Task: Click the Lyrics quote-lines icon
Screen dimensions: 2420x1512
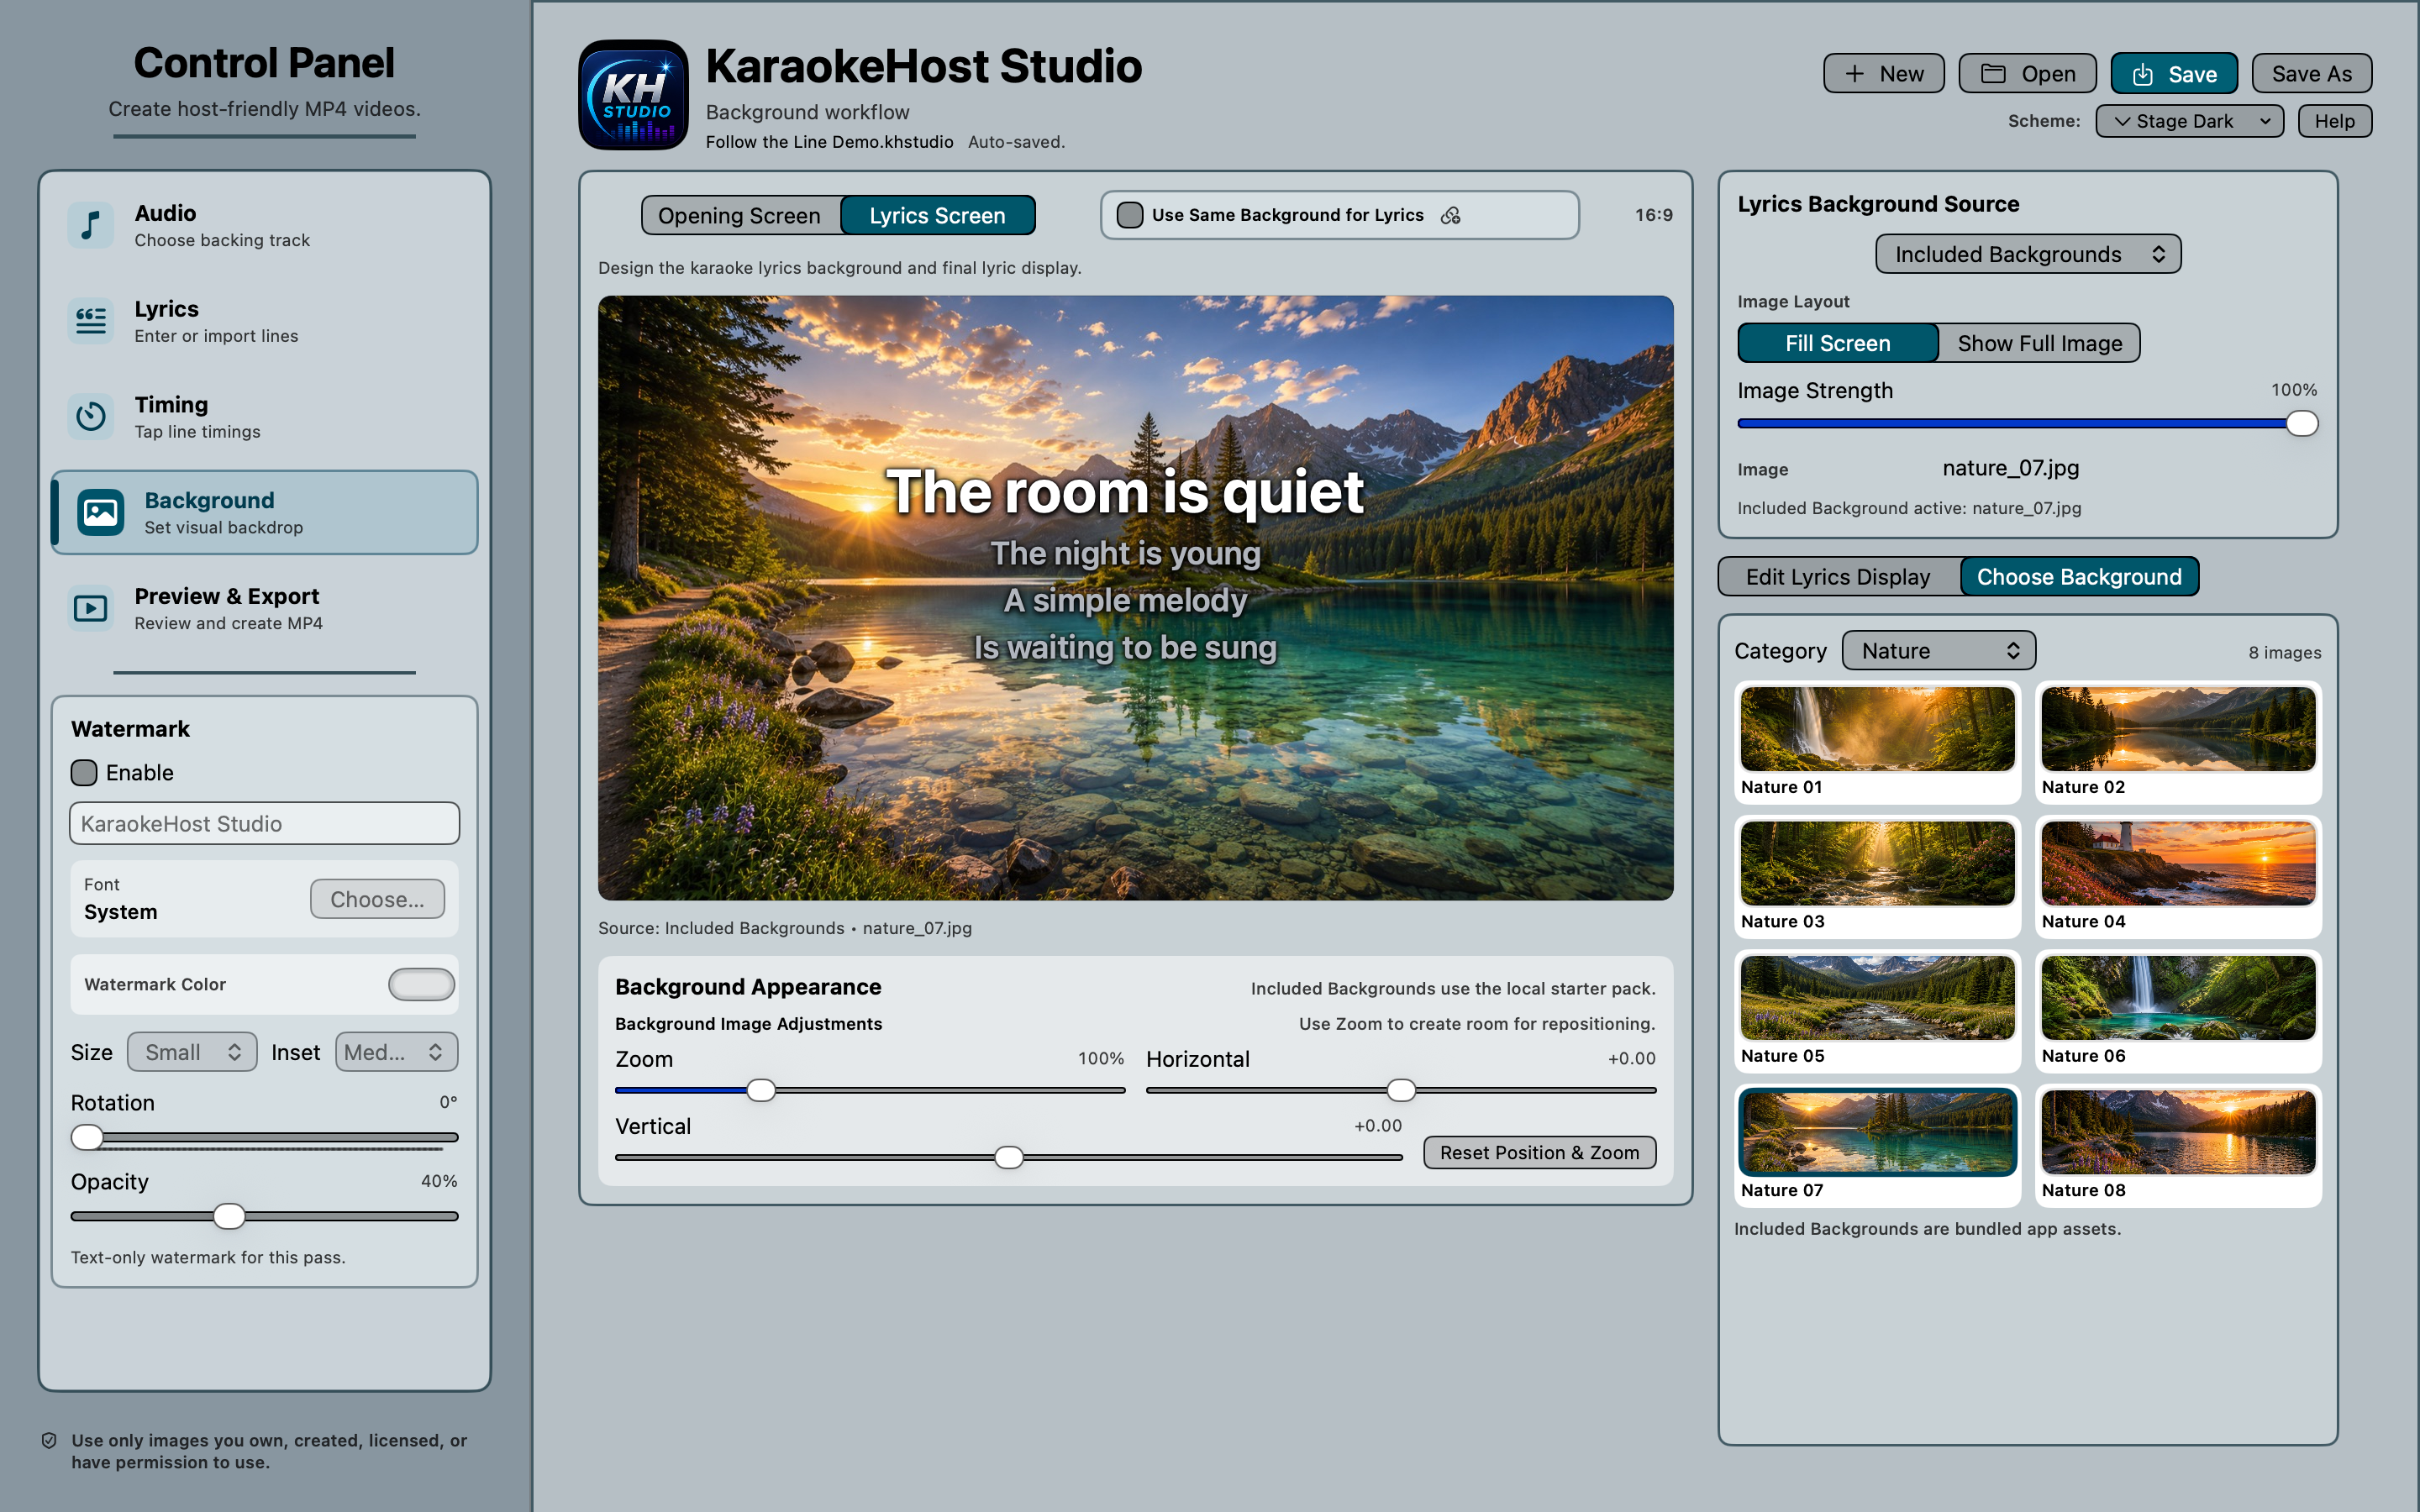Action: point(91,321)
